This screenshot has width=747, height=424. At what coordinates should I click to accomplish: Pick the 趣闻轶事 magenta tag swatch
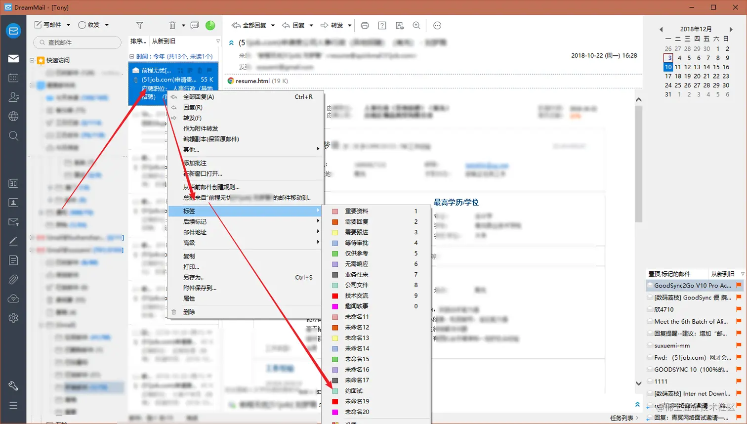(x=335, y=306)
